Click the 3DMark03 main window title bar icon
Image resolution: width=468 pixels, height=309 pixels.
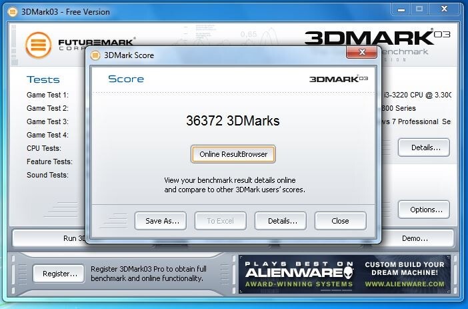[13, 12]
